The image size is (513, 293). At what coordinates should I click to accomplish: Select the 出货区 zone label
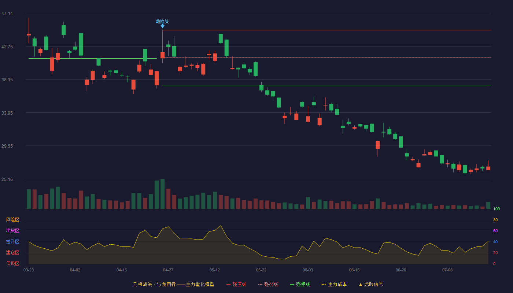click(x=12, y=231)
